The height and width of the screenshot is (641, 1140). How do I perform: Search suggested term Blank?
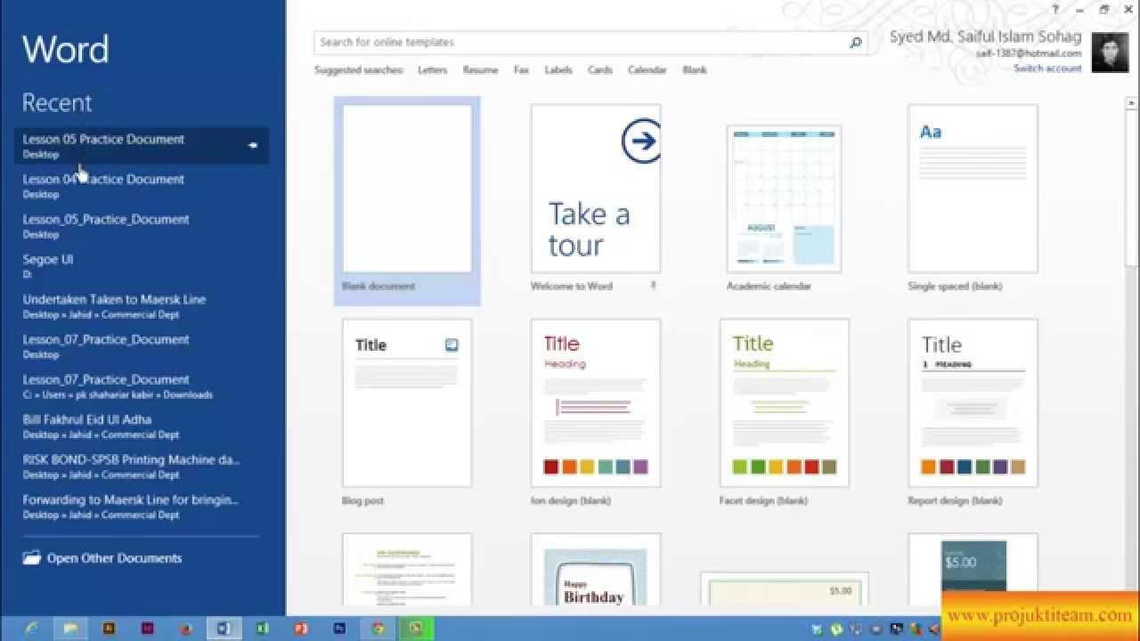click(695, 69)
